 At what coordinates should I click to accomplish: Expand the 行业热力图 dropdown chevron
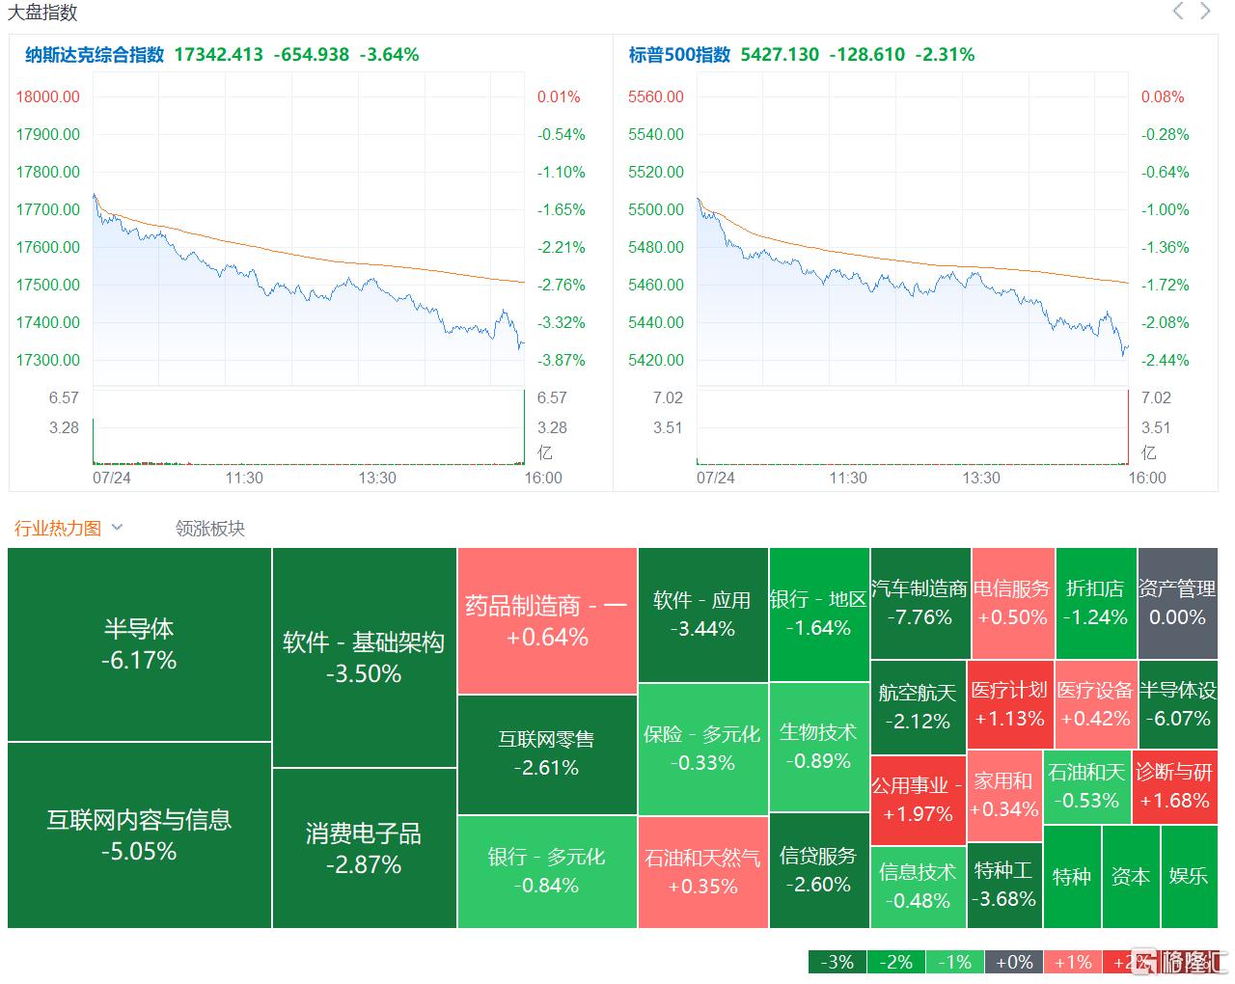pyautogui.click(x=118, y=528)
